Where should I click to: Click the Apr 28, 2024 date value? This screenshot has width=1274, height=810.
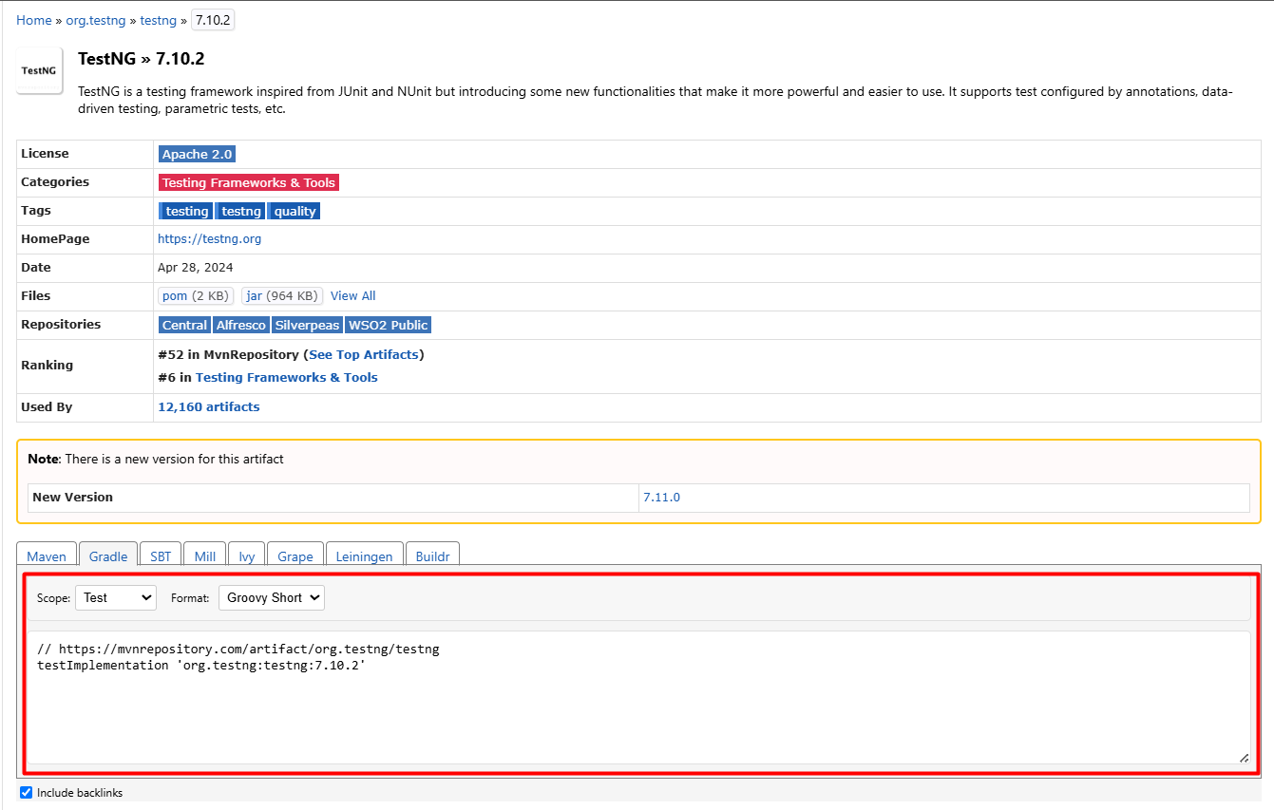196,268
